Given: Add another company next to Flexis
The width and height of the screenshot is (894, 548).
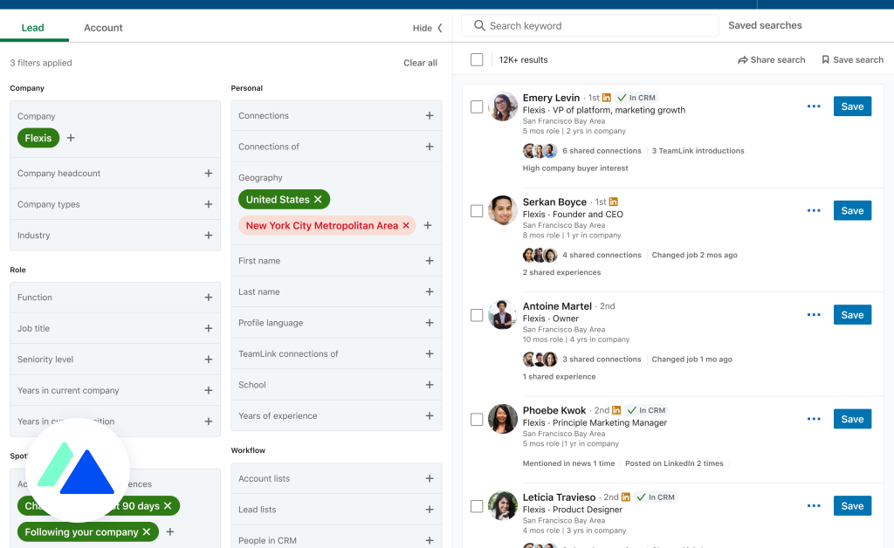Looking at the screenshot, I should click(71, 138).
